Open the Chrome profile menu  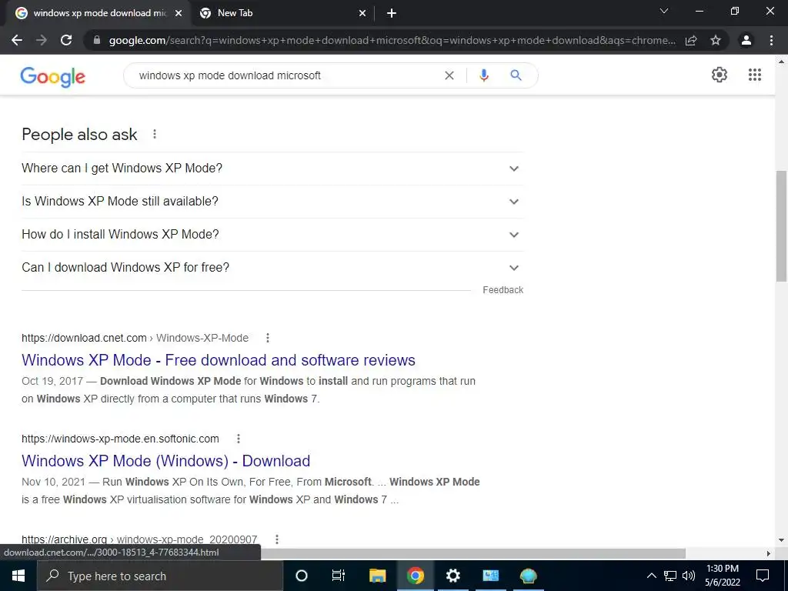point(746,40)
